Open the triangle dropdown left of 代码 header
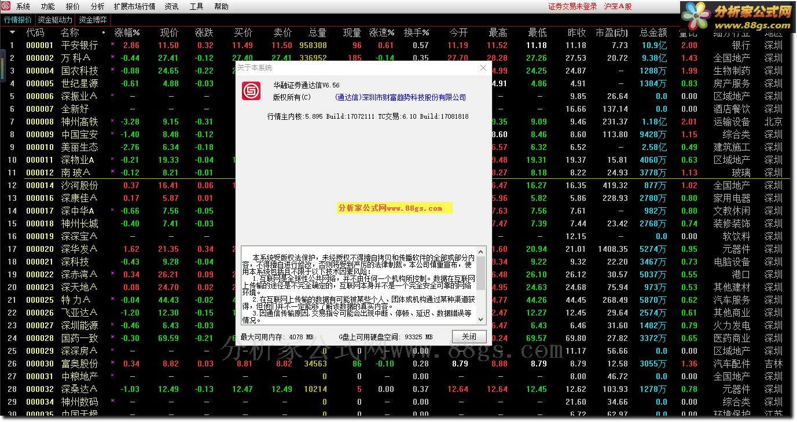 tap(12, 32)
